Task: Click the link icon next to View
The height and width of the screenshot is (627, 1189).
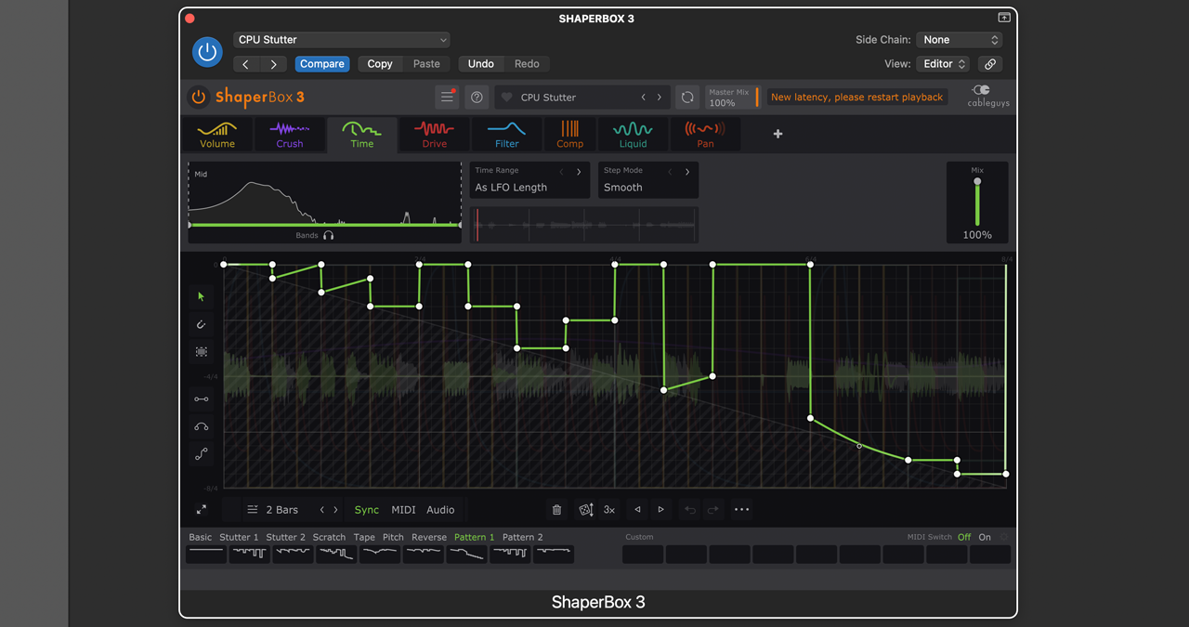Action: pos(990,64)
